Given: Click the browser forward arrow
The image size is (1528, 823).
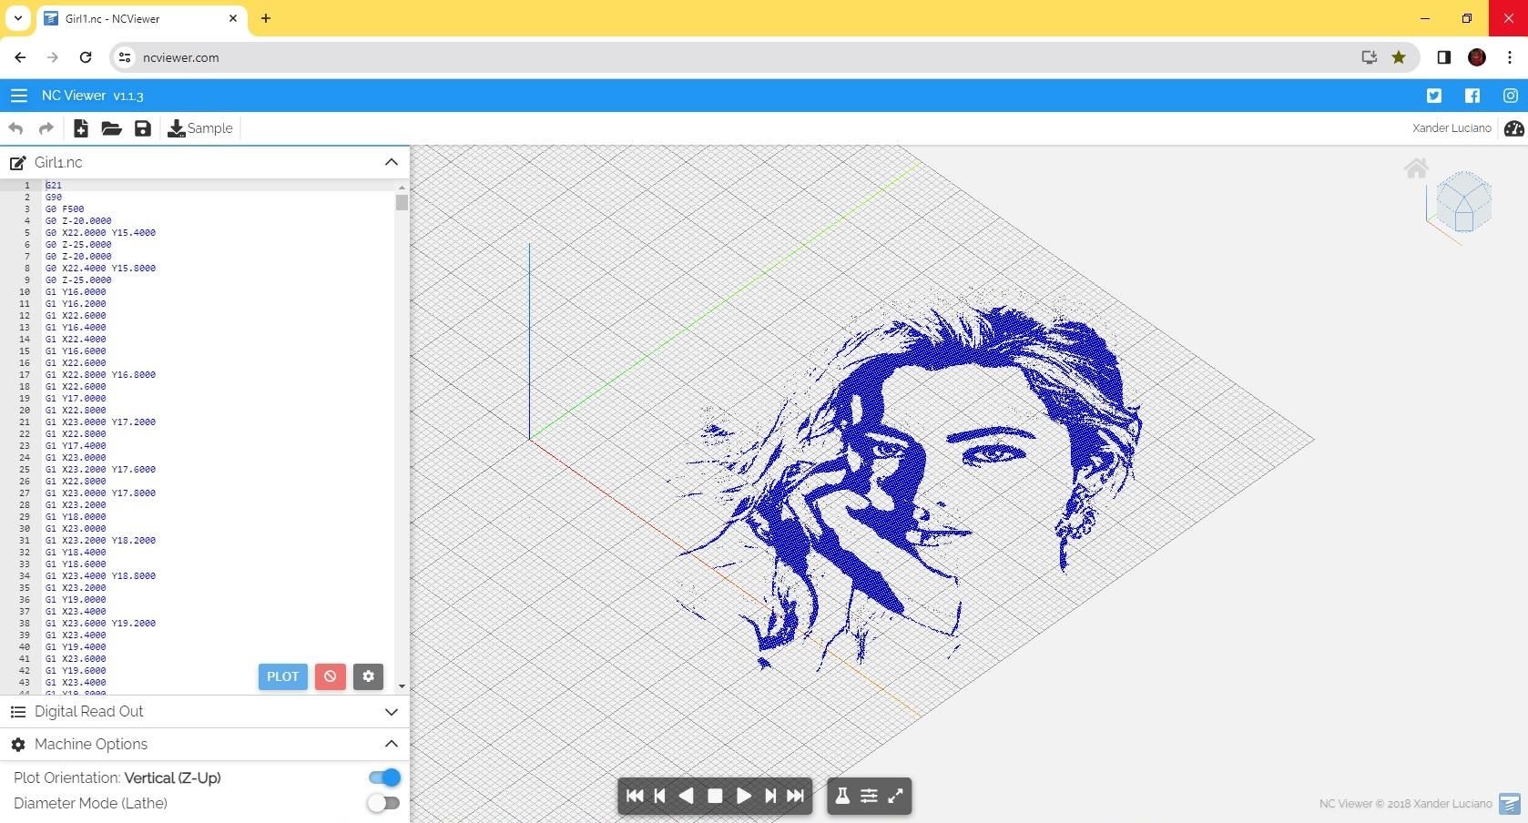Looking at the screenshot, I should point(53,57).
